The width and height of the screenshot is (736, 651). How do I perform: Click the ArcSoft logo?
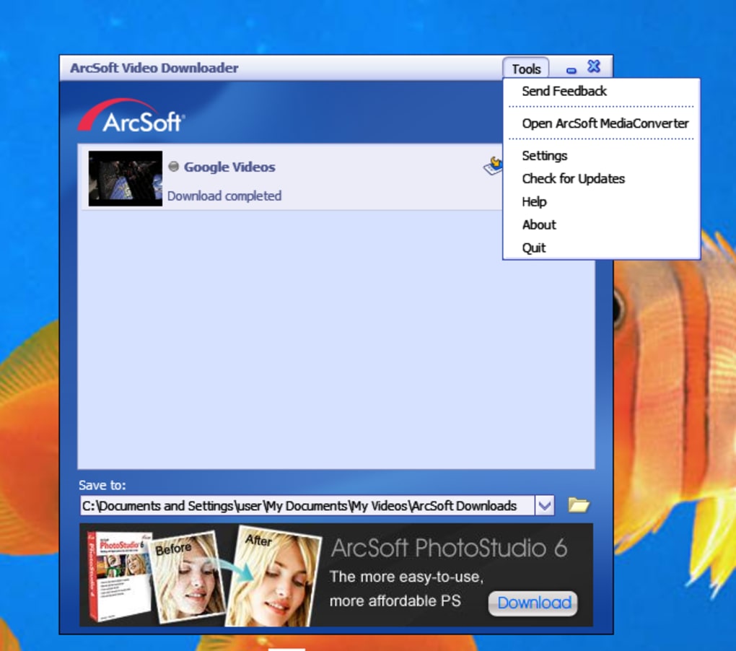pyautogui.click(x=131, y=115)
